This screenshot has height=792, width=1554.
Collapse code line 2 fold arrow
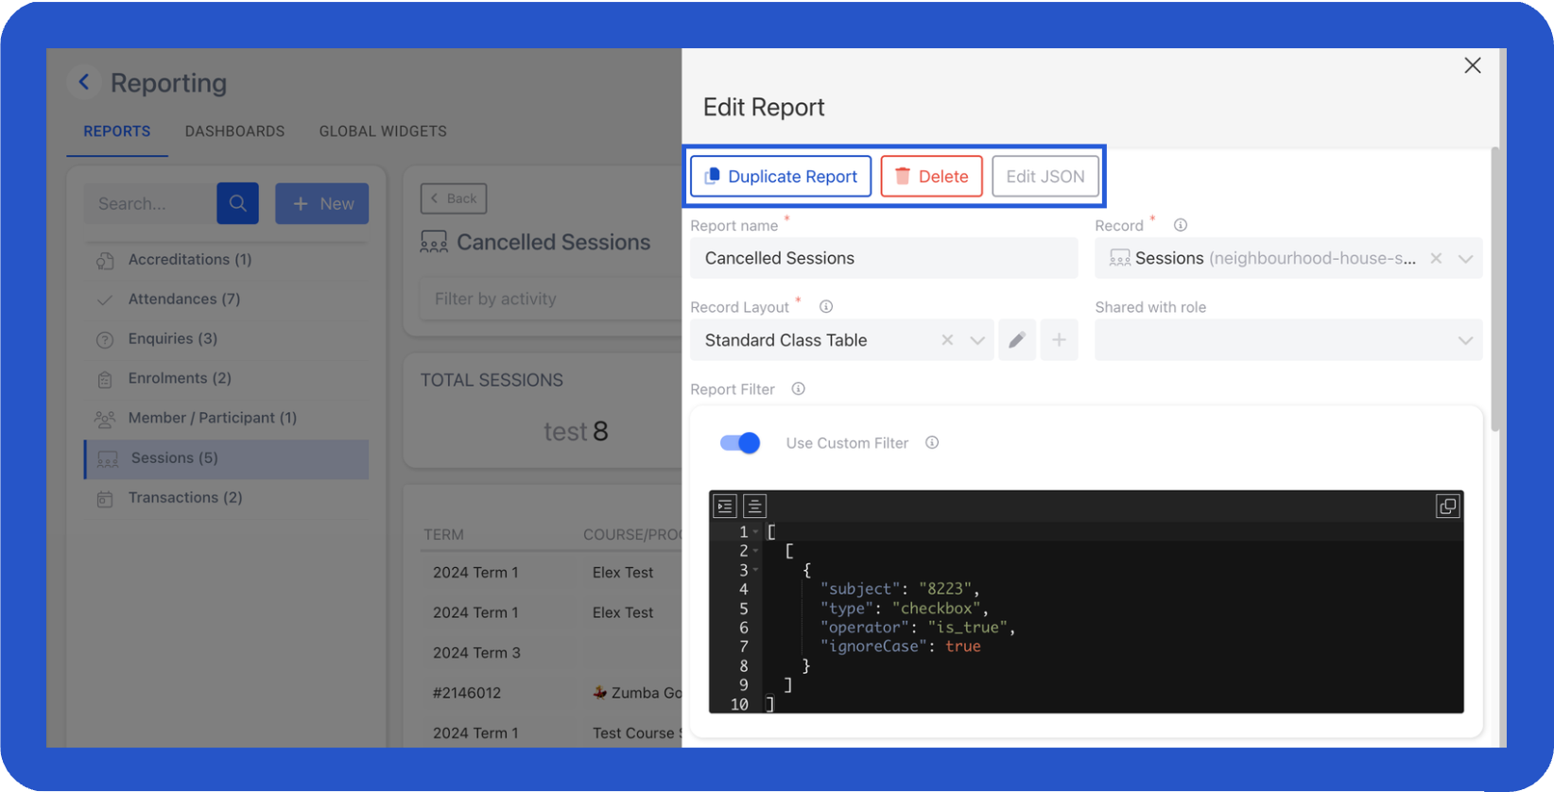click(755, 551)
